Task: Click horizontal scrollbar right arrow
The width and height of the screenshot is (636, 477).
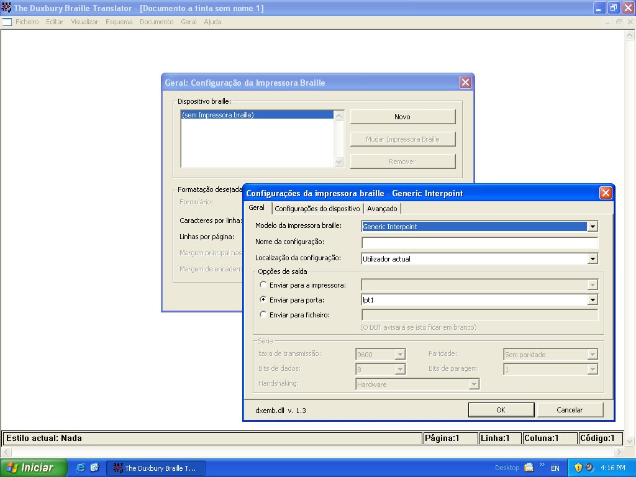Action: 619,451
